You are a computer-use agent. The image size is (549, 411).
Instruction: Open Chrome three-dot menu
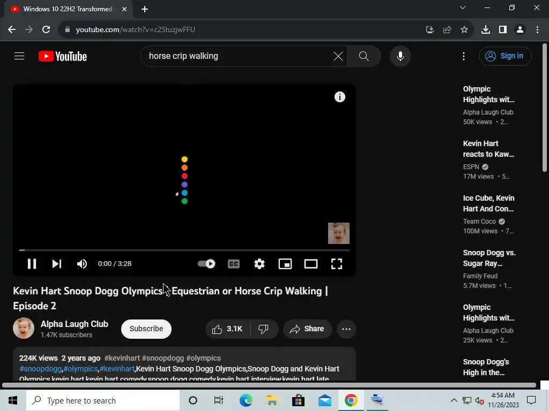pyautogui.click(x=537, y=30)
